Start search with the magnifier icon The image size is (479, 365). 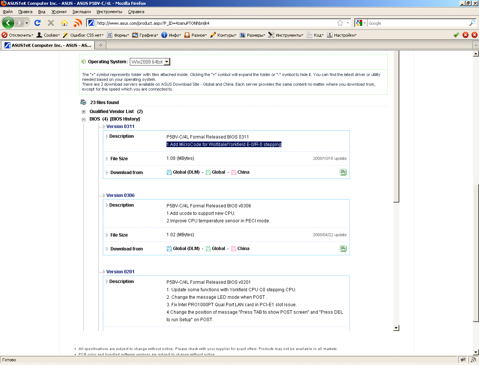click(x=472, y=23)
